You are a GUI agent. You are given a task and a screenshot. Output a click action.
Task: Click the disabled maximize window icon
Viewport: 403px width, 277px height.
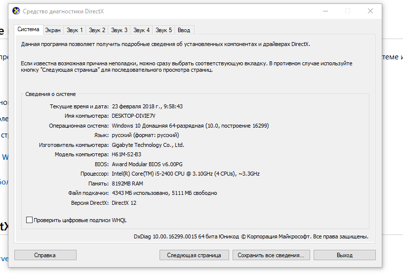pyautogui.click(x=348, y=11)
